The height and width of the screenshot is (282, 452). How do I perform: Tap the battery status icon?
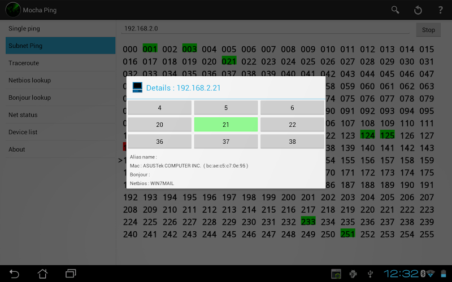[x=444, y=274]
